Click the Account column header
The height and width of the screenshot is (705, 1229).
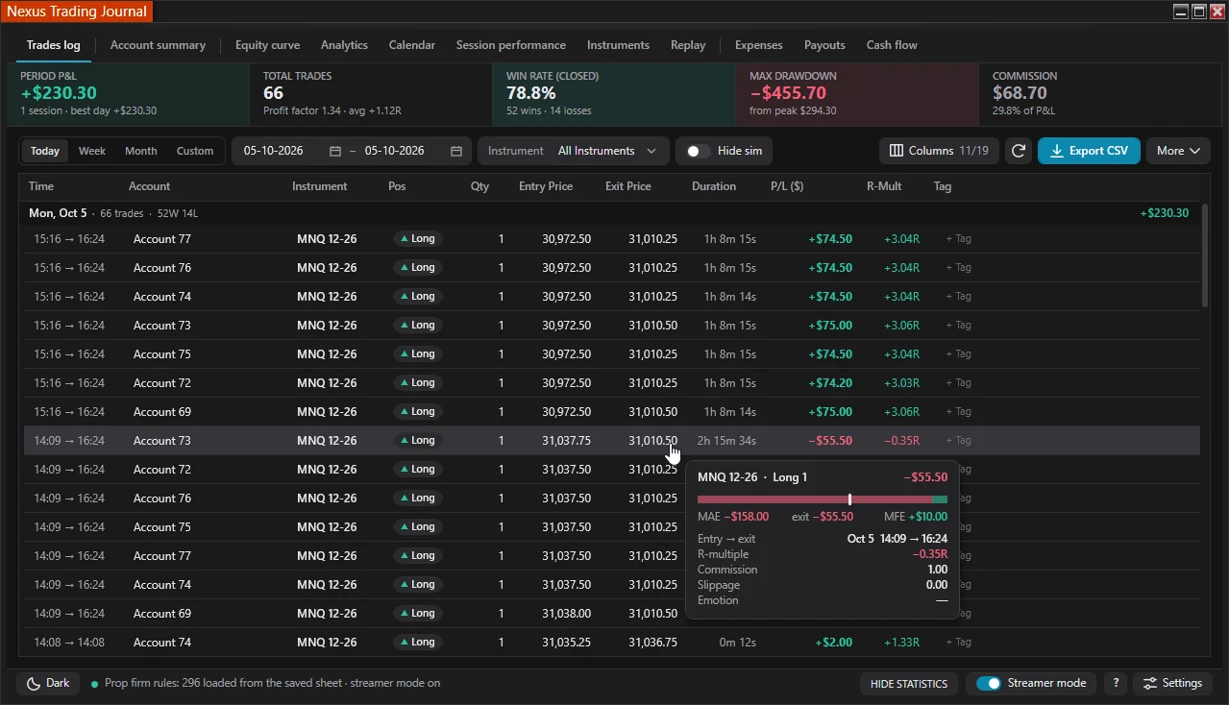tap(149, 186)
